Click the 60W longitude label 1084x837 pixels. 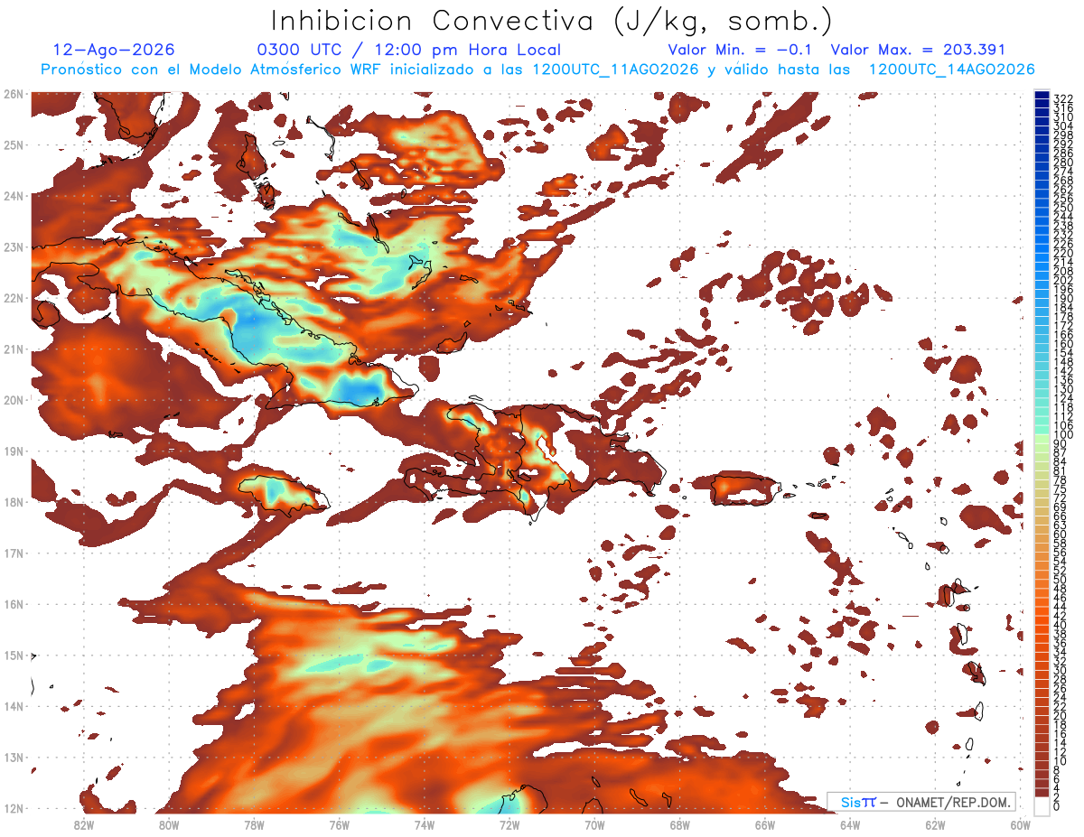tap(1020, 824)
